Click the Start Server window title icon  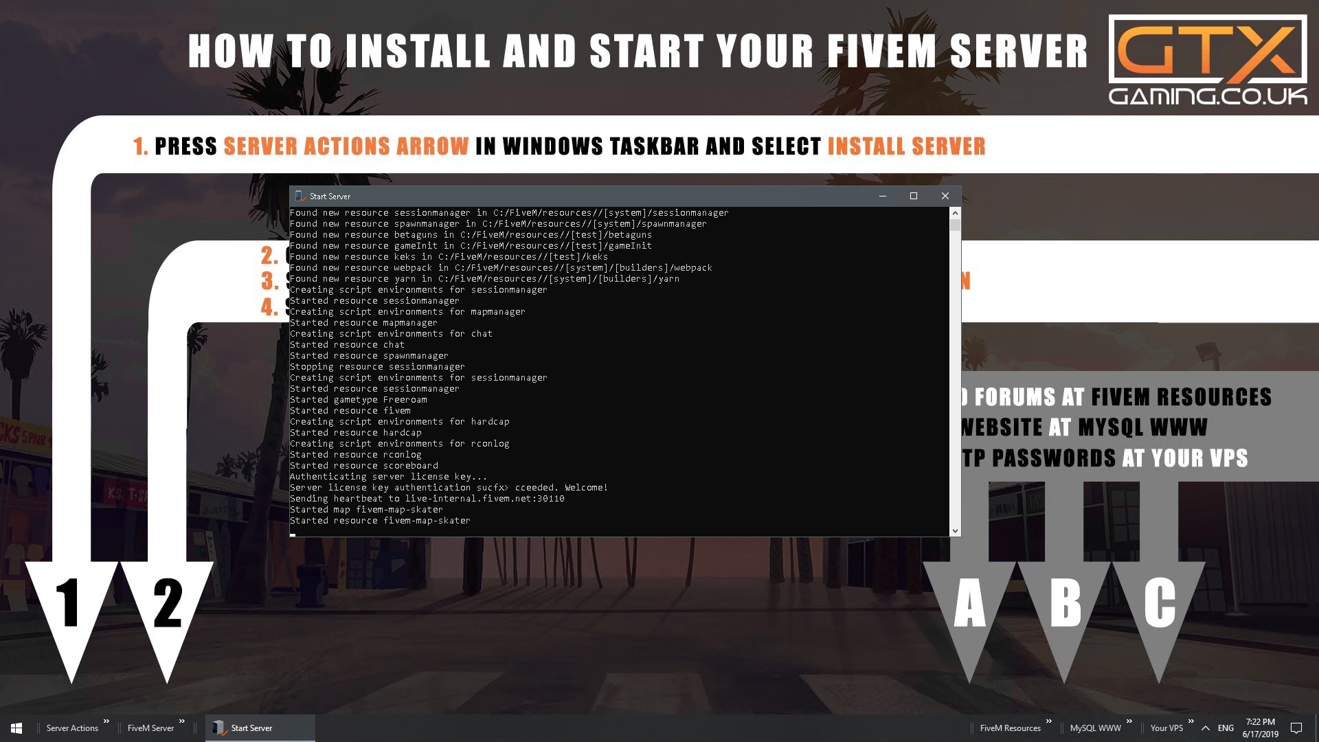[x=300, y=196]
